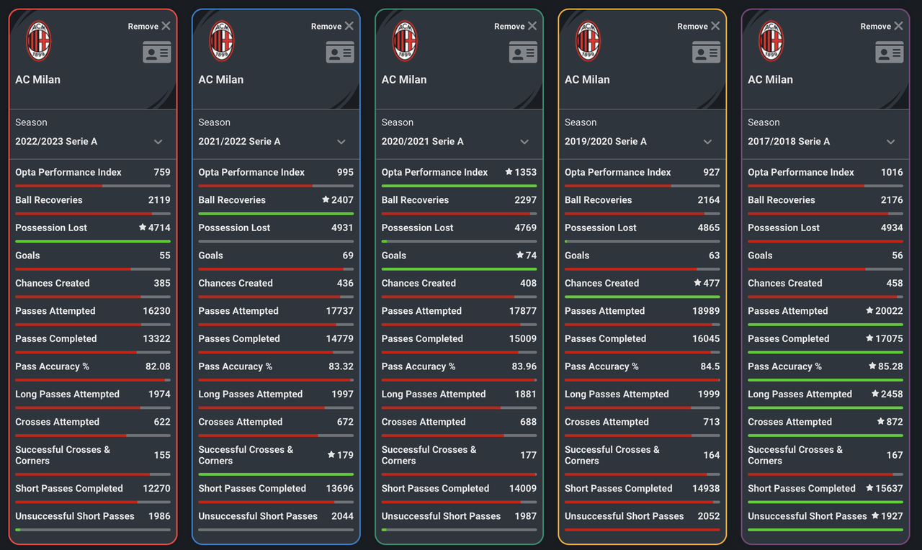Select the AC Milan name on the 2017/2018 card

770,80
